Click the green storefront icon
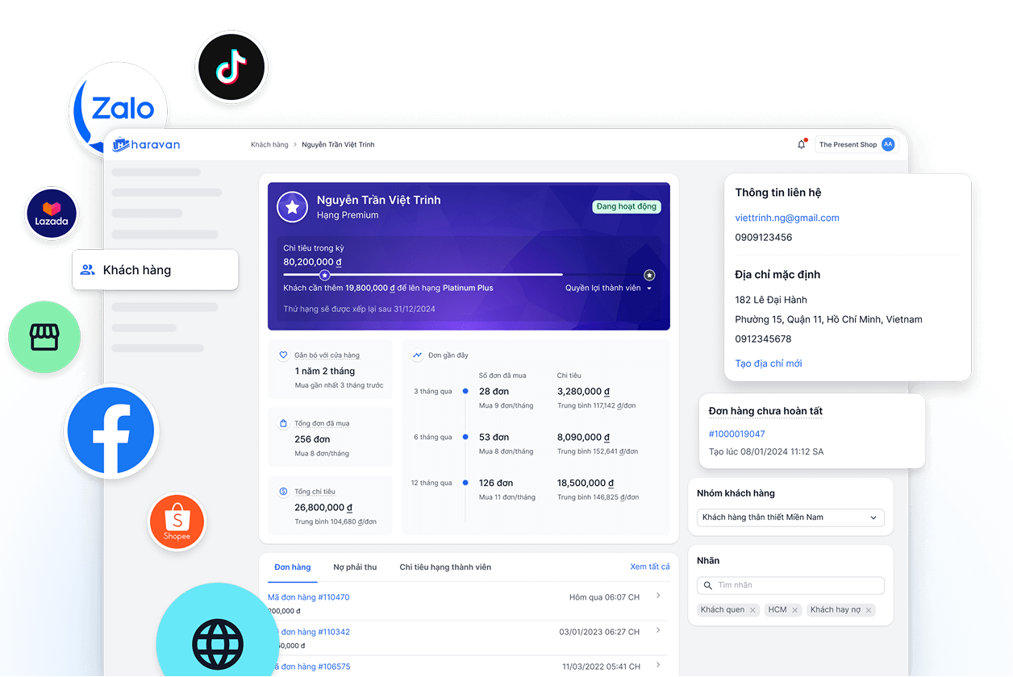Viewport: 1013px width, 677px height. [44, 338]
